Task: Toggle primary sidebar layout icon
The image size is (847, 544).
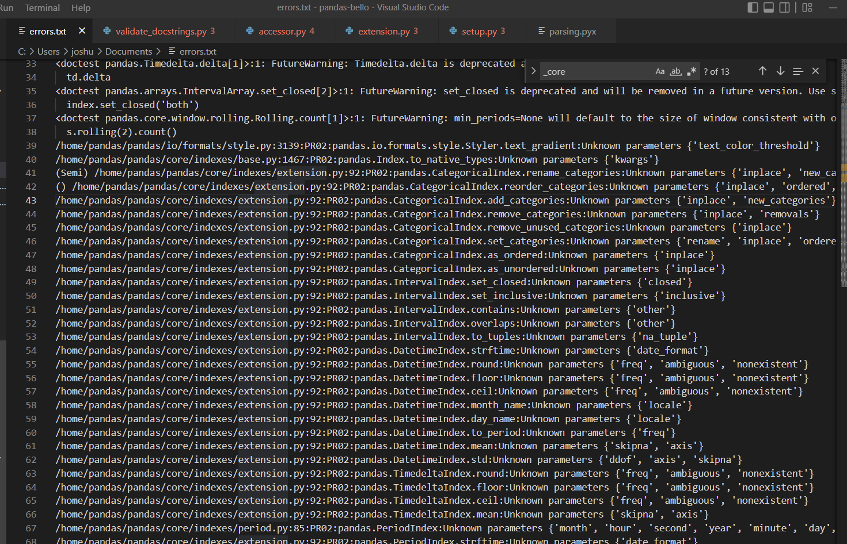Action: (753, 7)
